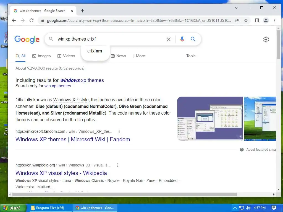Screen dimensions: 283x212
Task: Open the windows xp themes corrected link
Action: (82, 80)
